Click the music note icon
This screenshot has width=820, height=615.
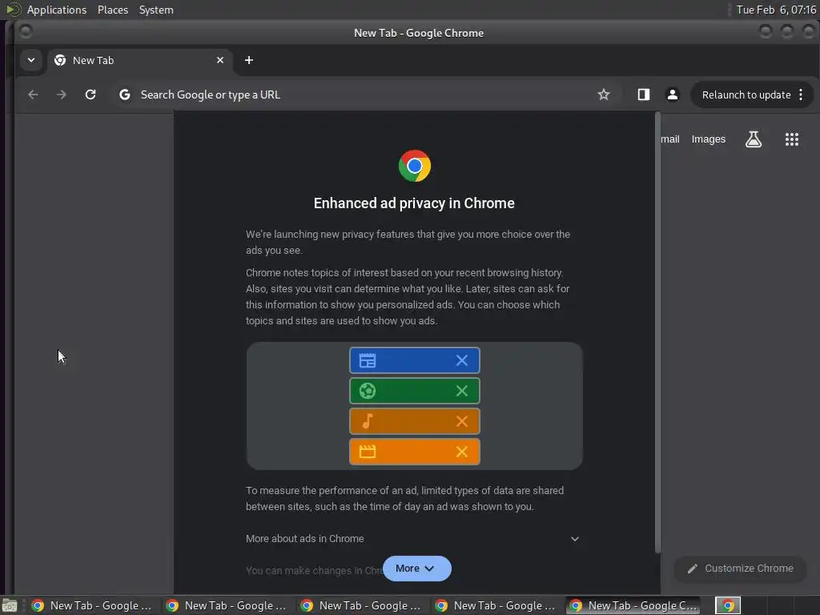(368, 421)
